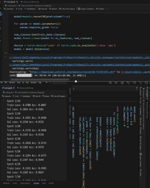Click the back navigation arrow beside the Help menu

click(47, 82)
